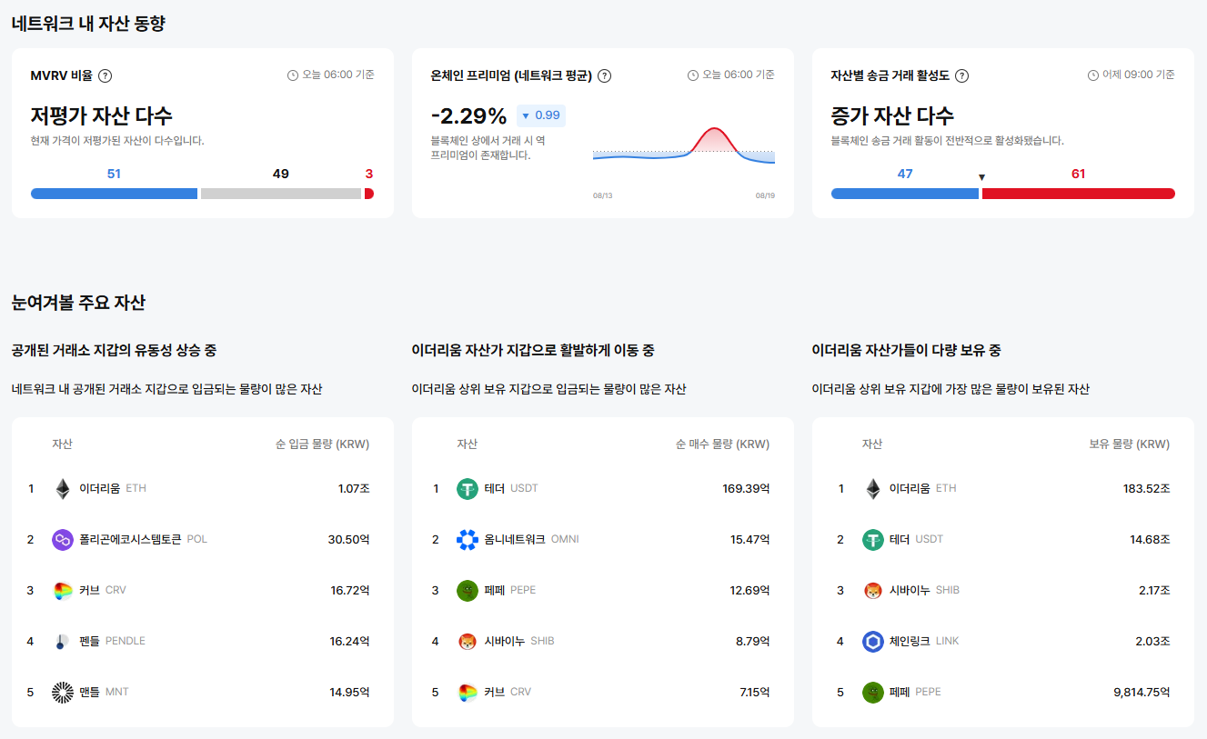The width and height of the screenshot is (1207, 739).
Task: Click the clock icon in the 온체인 프리미엄 card
Action: coord(693,75)
